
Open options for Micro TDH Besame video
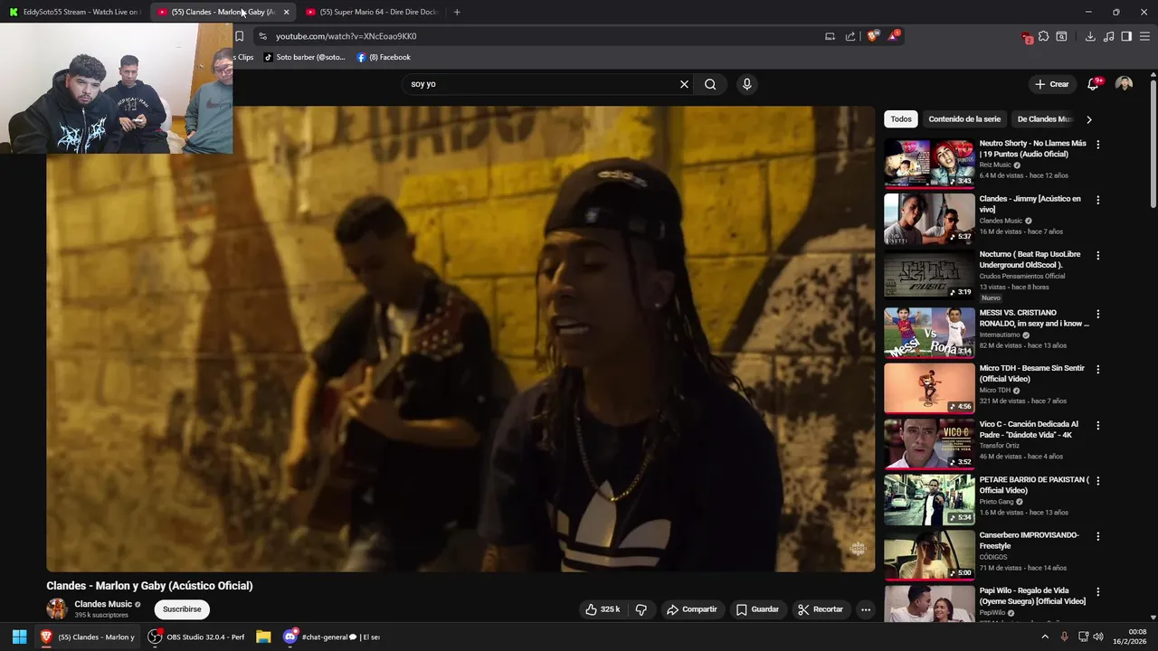tap(1098, 370)
